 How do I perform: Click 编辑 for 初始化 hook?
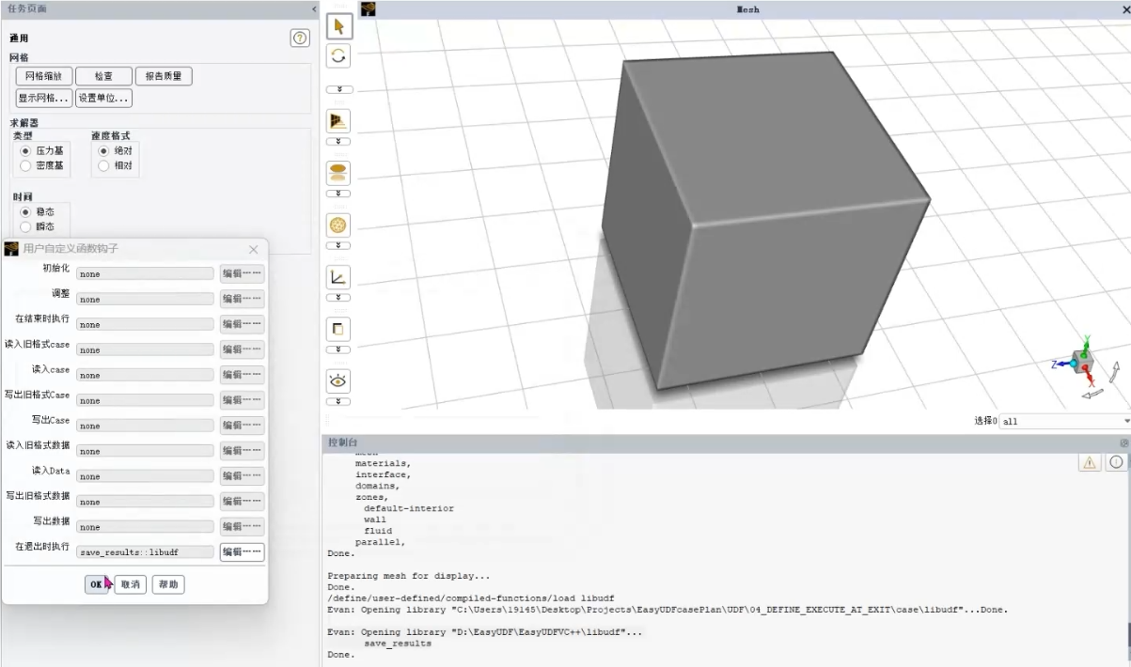coord(242,273)
